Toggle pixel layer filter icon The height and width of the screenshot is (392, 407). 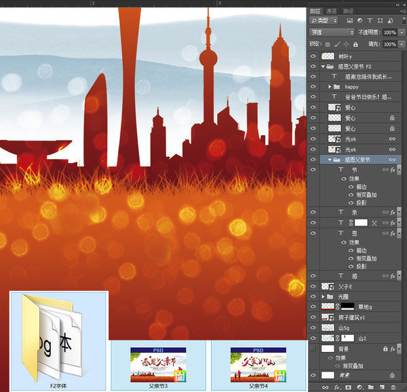[x=350, y=20]
